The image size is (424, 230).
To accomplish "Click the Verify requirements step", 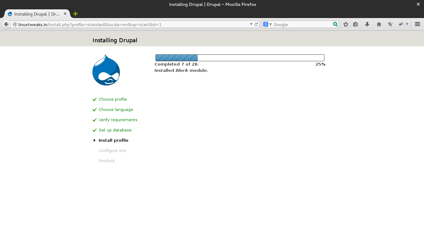I will click(118, 120).
